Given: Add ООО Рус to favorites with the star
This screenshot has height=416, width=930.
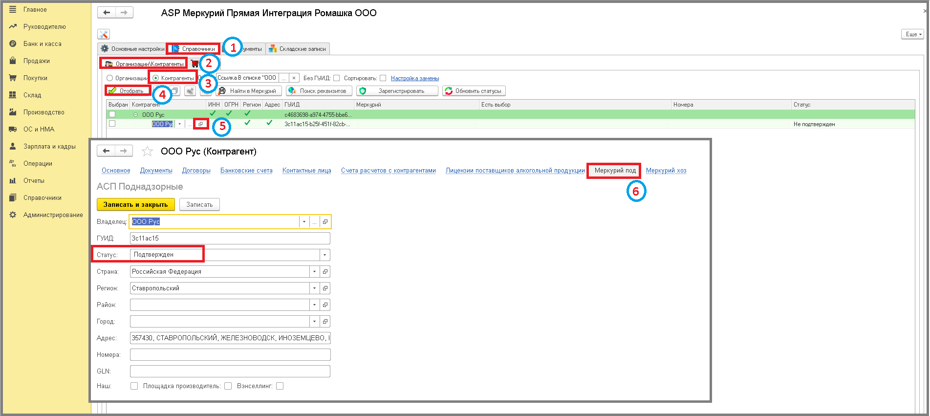Looking at the screenshot, I should click(x=147, y=151).
